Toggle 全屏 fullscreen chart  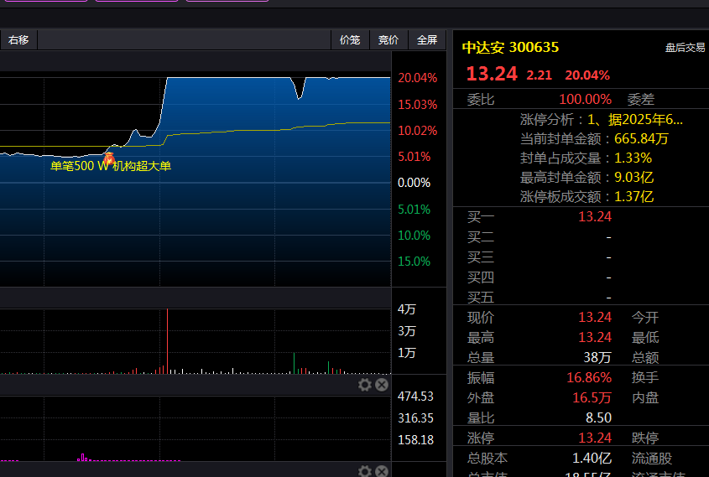tap(427, 39)
